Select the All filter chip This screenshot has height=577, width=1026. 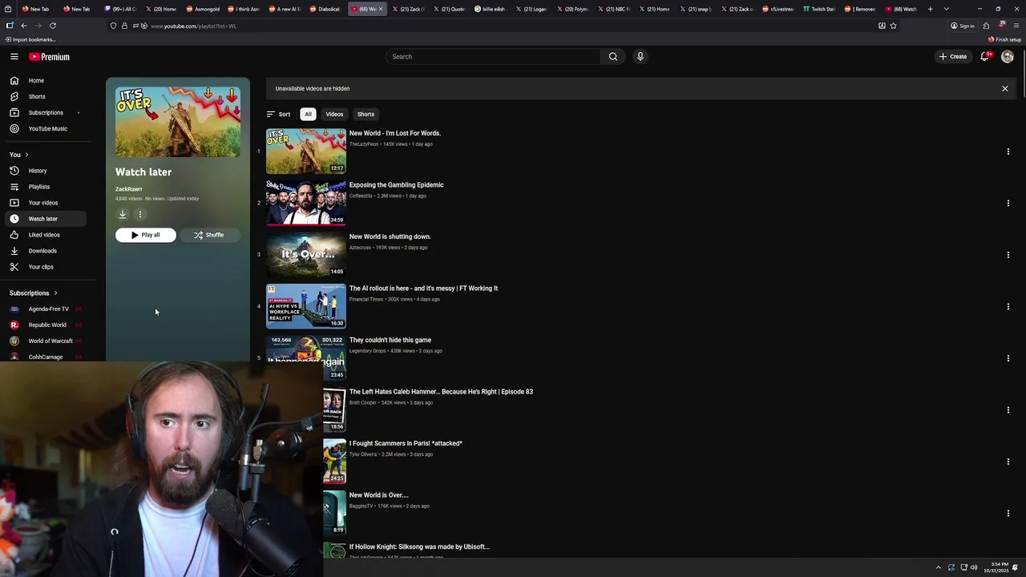pyautogui.click(x=308, y=115)
